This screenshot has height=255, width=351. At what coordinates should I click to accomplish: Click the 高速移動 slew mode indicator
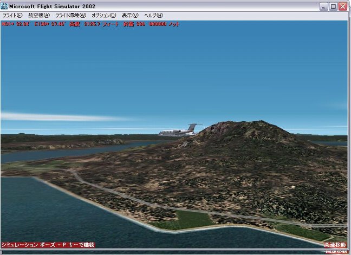click(335, 245)
